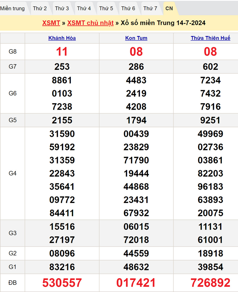
Task: Click the ĐB row label
Action: (13, 283)
